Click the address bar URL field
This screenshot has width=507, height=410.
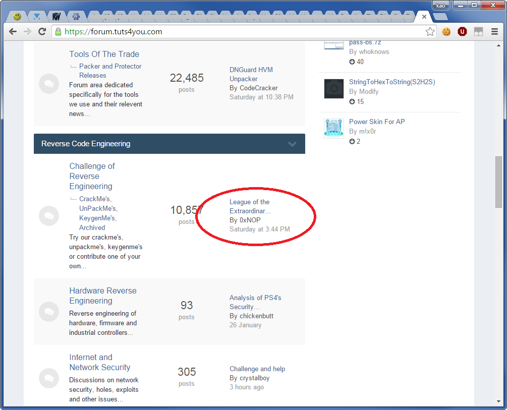click(242, 32)
